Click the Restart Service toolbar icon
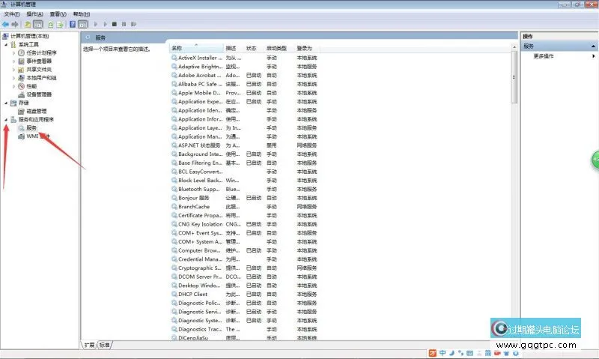The height and width of the screenshot is (359, 599). point(133,24)
